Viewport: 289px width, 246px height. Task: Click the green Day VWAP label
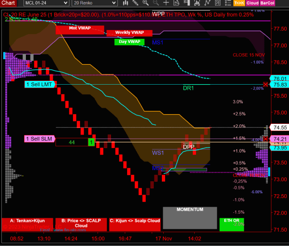pos(129,42)
